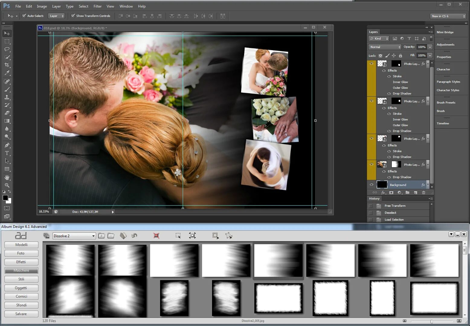
Task: Open the Filter menu
Action: click(x=97, y=6)
